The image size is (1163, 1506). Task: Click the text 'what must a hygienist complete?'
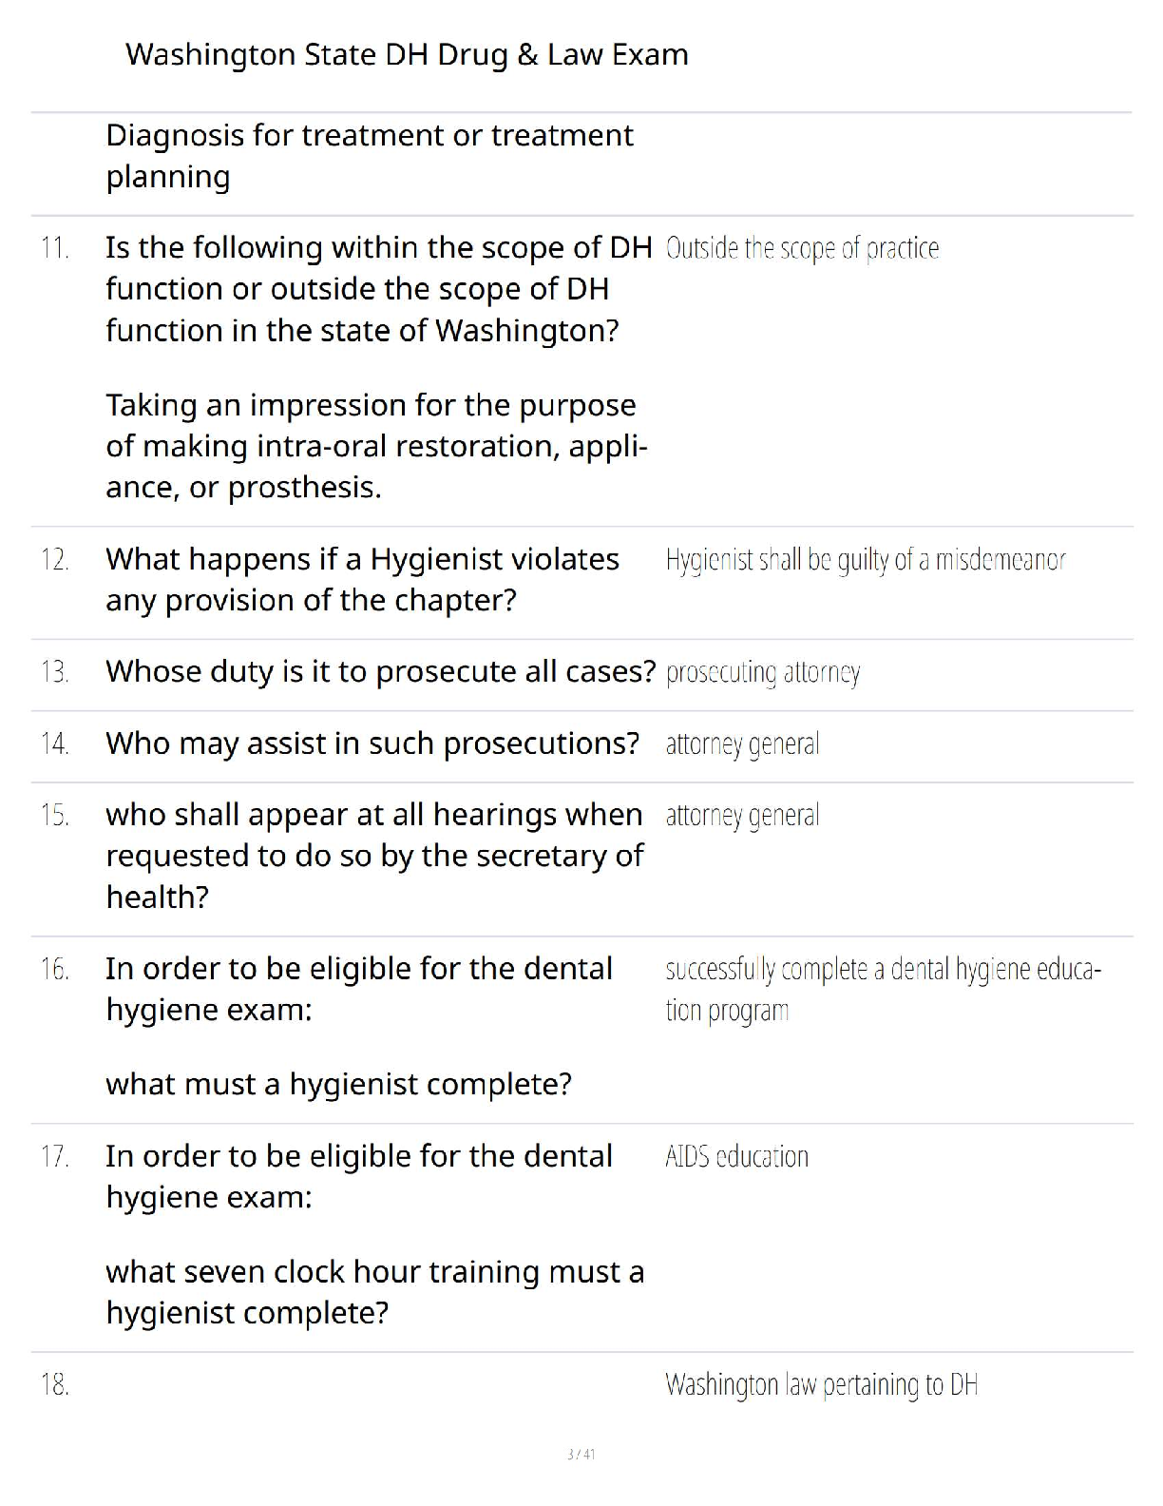(x=338, y=1084)
